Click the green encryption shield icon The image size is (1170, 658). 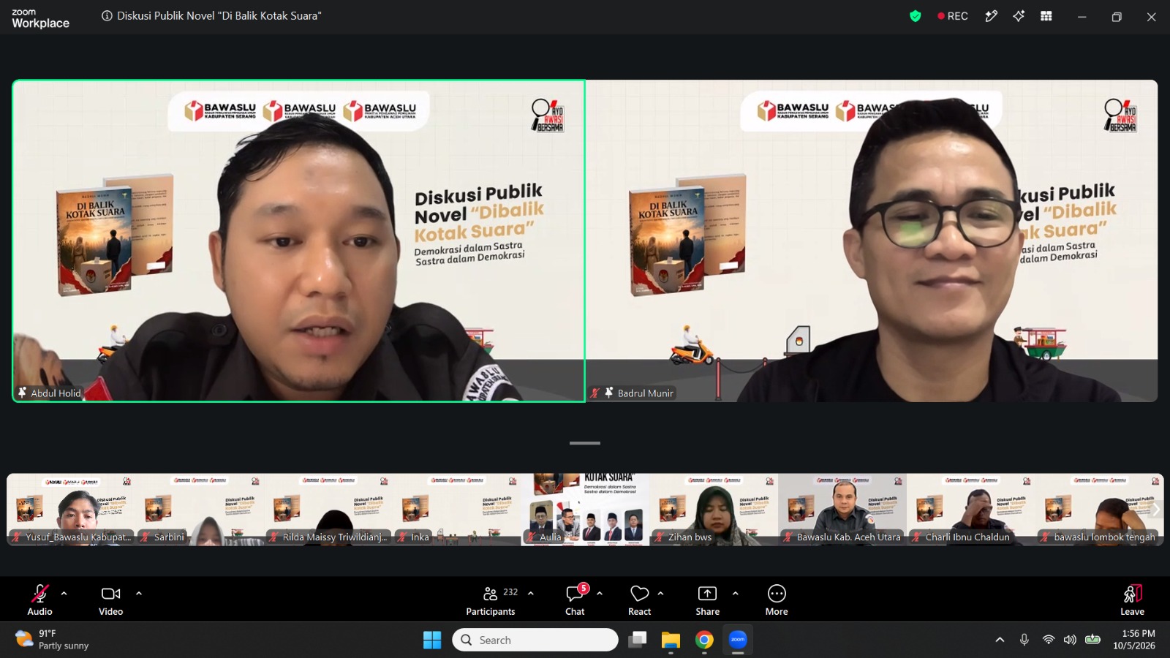tap(915, 16)
